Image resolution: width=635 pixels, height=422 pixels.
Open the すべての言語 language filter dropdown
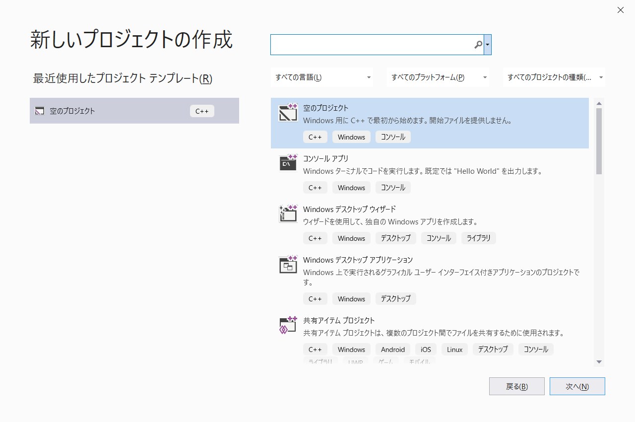point(322,77)
